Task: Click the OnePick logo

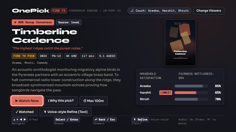Action: [30, 11]
